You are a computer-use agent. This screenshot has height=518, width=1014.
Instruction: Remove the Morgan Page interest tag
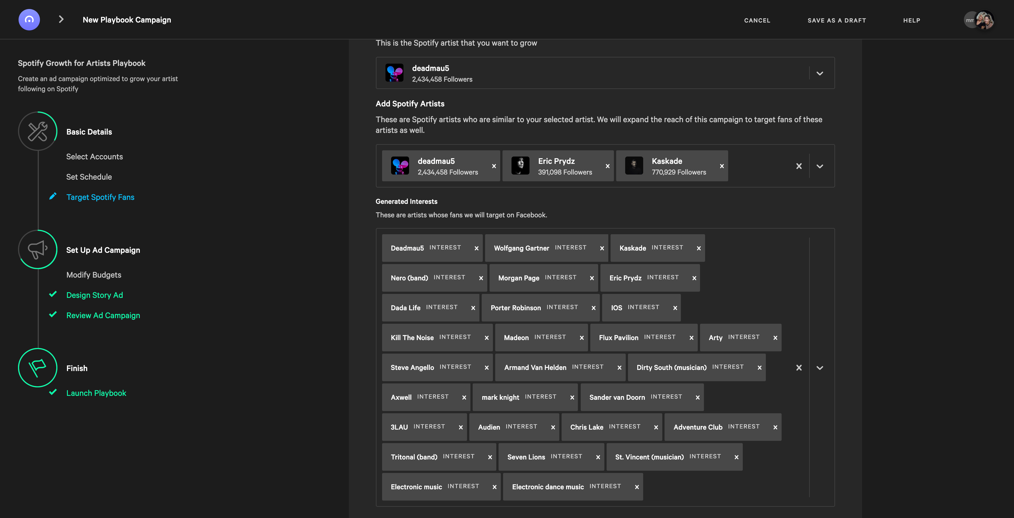click(592, 278)
